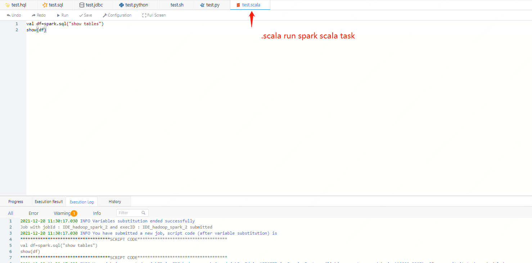Screen dimensions: 532x263
Task: Show the Execution Result tab
Action: pyautogui.click(x=49, y=202)
